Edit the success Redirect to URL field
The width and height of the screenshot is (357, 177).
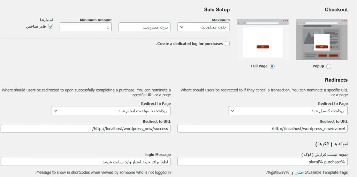click(x=86, y=128)
